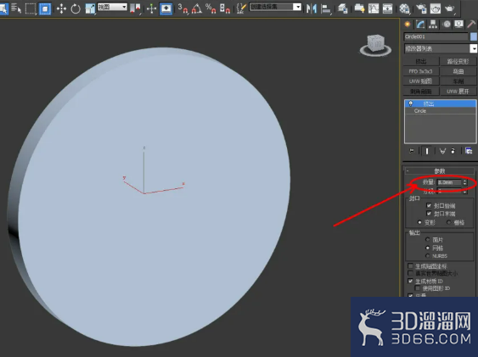This screenshot has width=478, height=357.
Task: Open the Render Setup dialog
Action: pyautogui.click(x=421, y=8)
